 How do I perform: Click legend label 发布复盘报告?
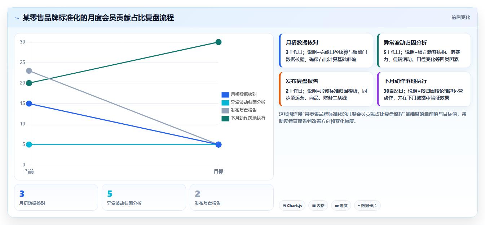pos(244,110)
